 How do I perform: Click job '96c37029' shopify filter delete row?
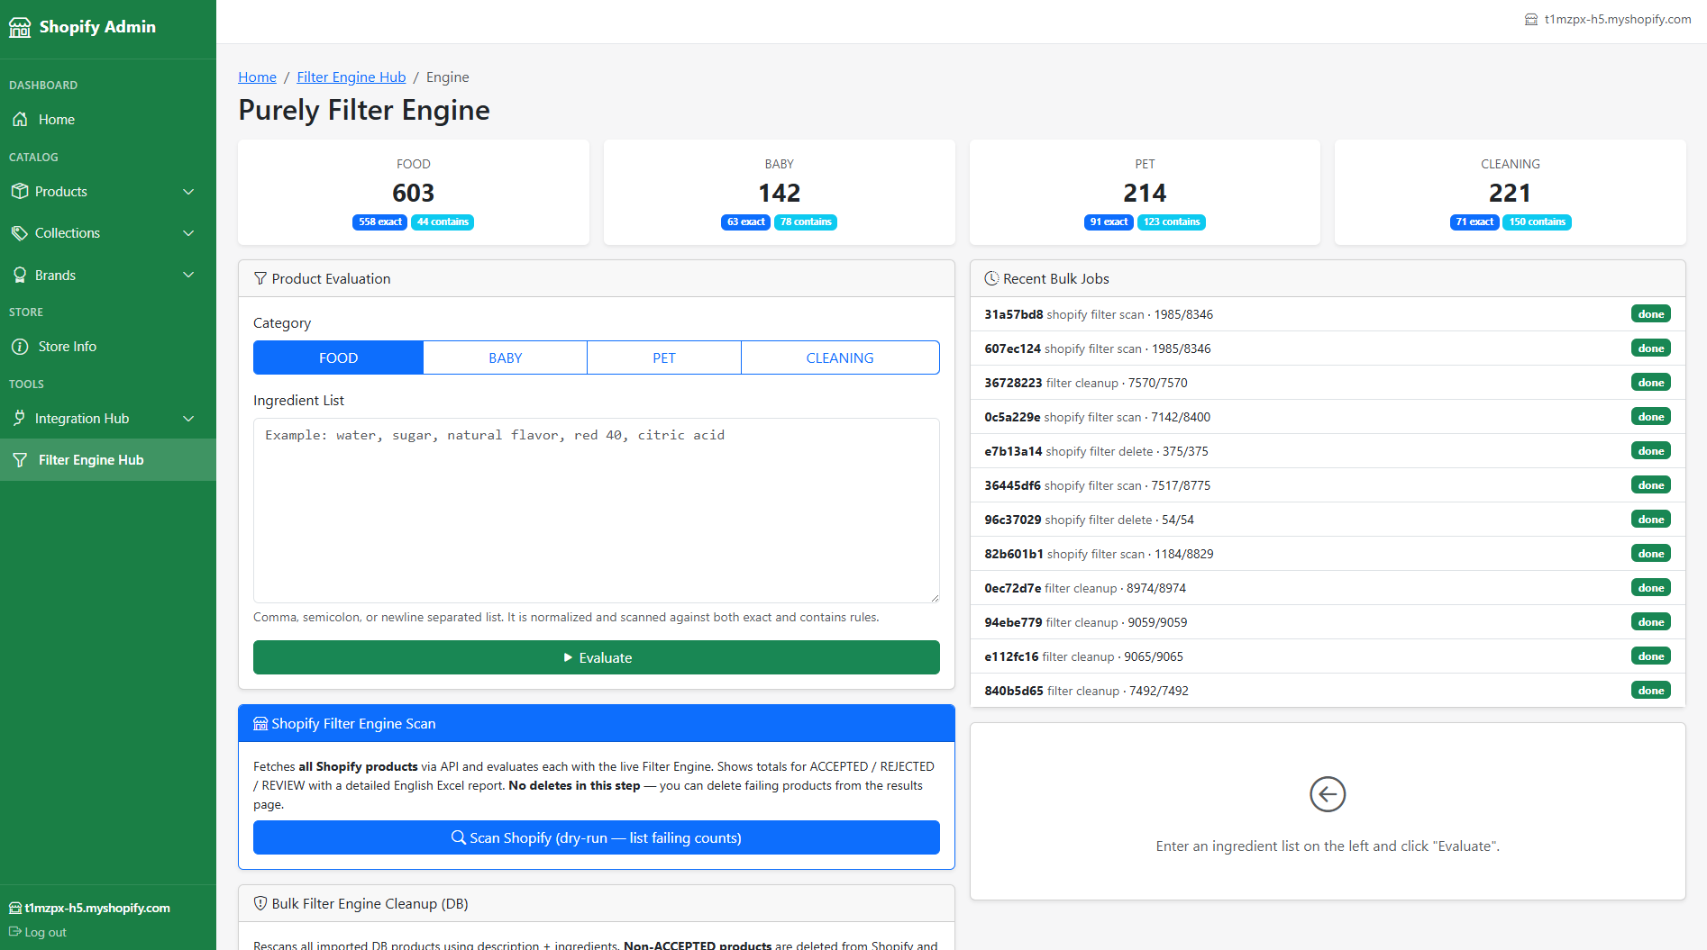coord(1328,520)
